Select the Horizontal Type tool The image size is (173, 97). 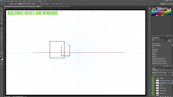(x=2, y=45)
